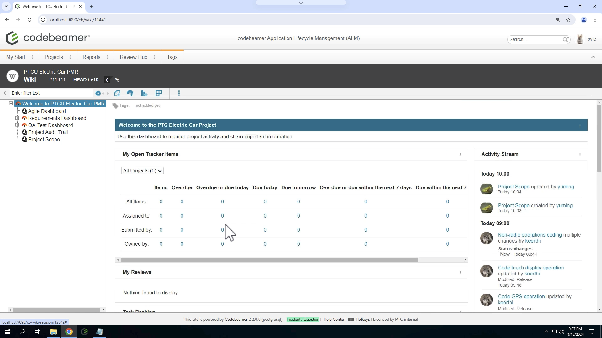
Task: Open Non-radio operations coding link
Action: tap(530, 235)
